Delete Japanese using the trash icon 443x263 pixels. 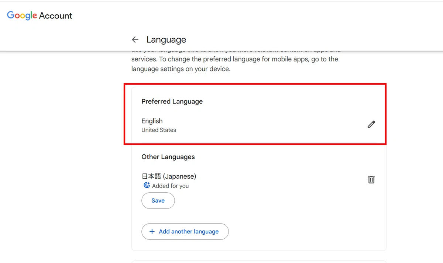pyautogui.click(x=371, y=180)
